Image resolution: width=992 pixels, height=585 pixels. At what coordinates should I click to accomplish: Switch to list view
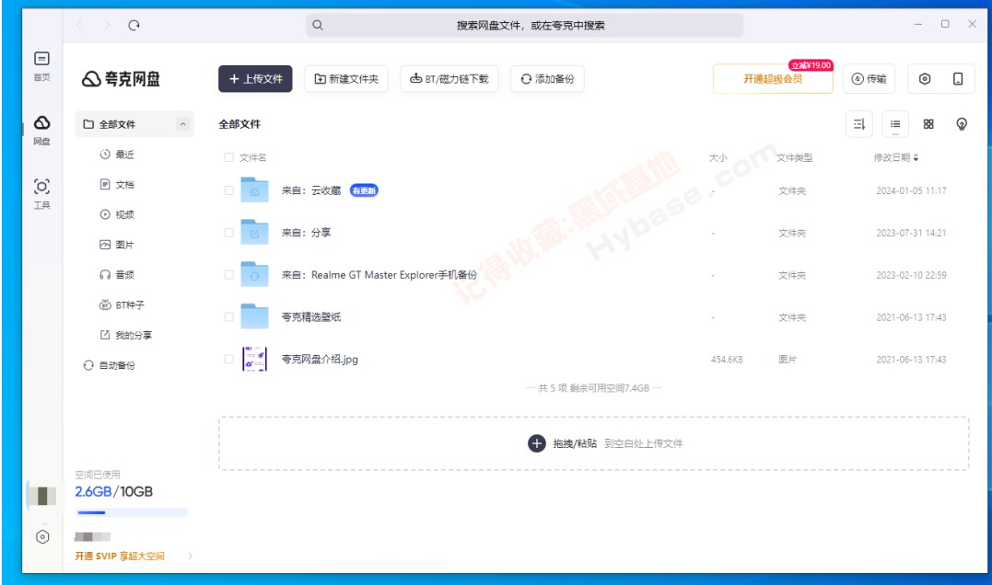(x=895, y=124)
